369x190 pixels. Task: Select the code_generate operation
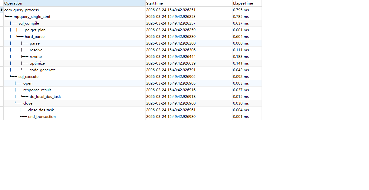coord(43,70)
